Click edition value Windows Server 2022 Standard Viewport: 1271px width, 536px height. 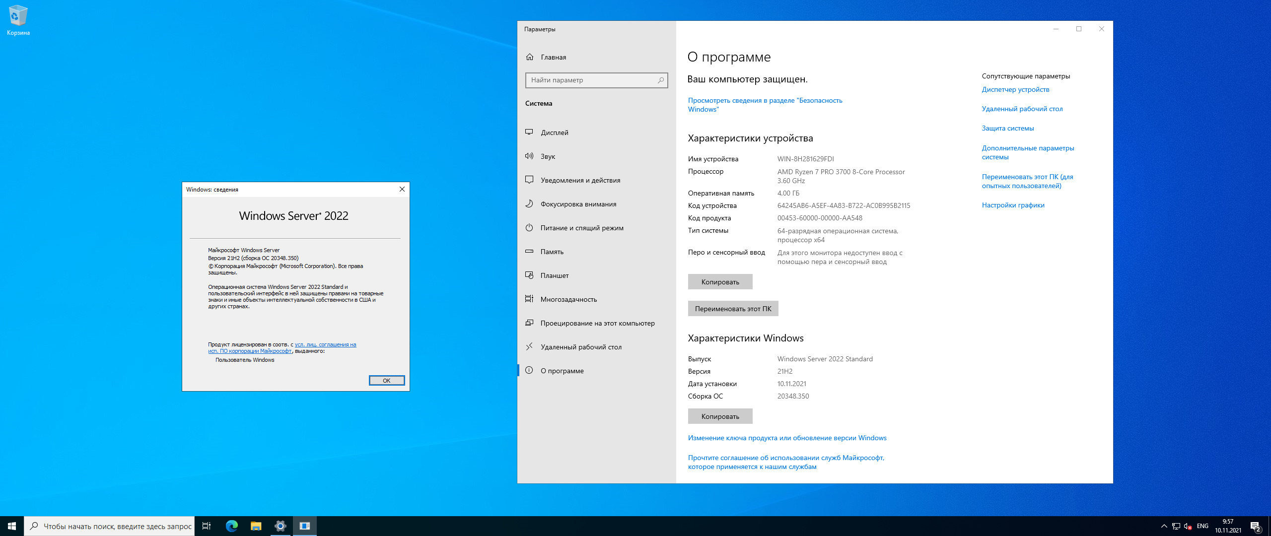[825, 359]
